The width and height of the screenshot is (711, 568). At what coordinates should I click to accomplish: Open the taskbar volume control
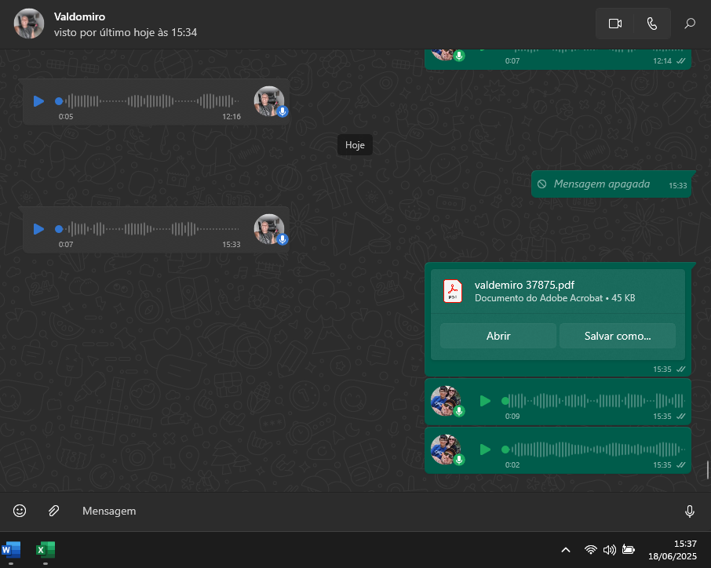click(610, 550)
